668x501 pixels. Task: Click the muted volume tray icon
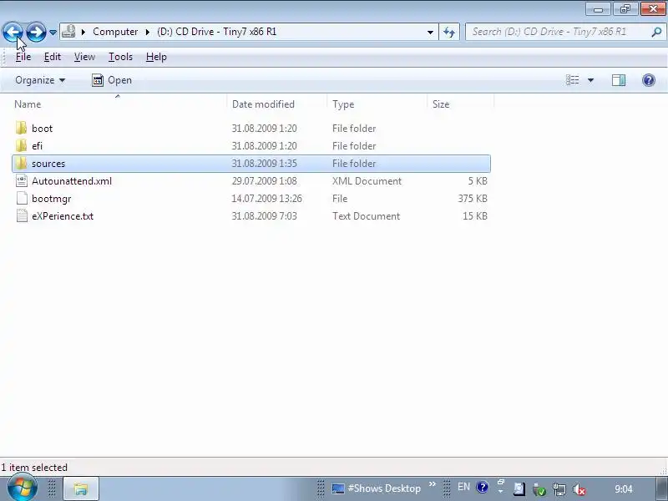[x=579, y=489]
